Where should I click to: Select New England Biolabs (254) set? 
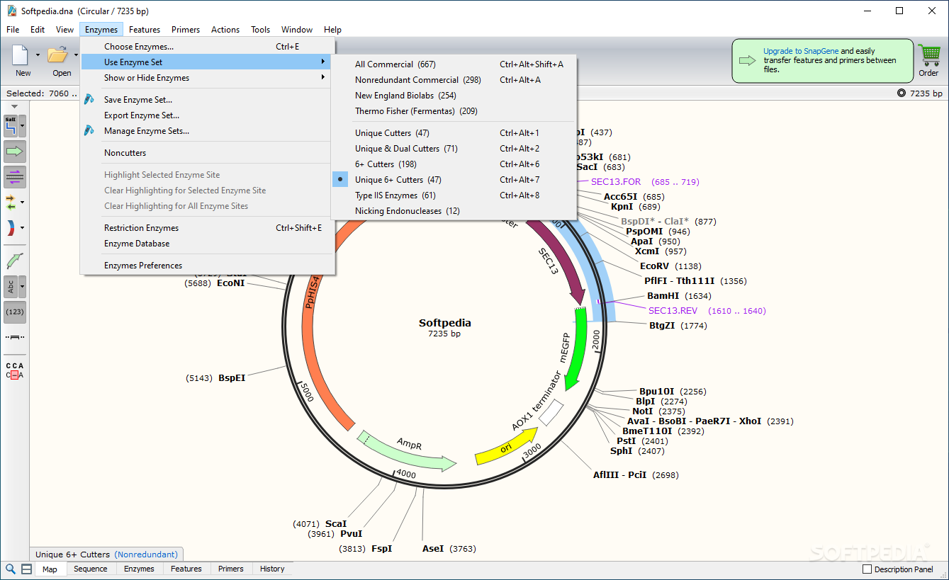454,96
